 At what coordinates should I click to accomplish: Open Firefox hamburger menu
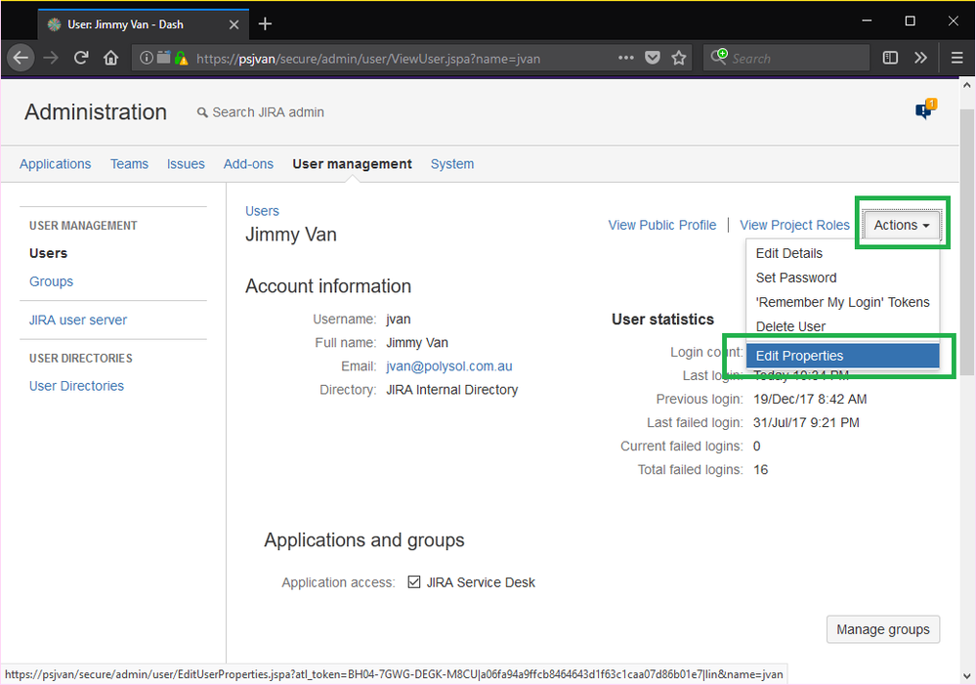click(957, 58)
